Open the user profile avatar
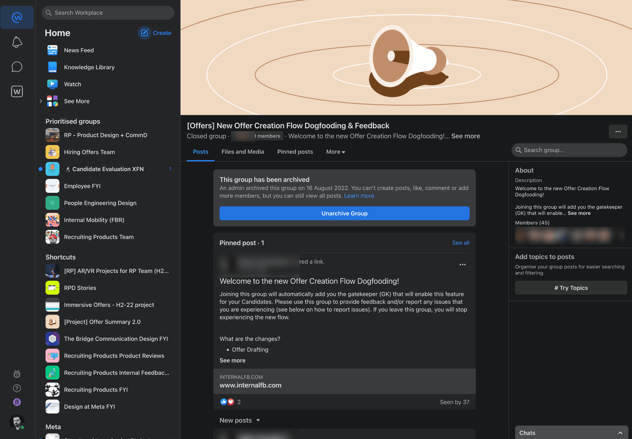Screen dimensions: 632x439 [x=17, y=422]
